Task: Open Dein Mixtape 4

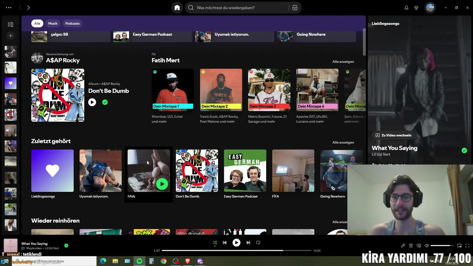Action: pyautogui.click(x=317, y=90)
